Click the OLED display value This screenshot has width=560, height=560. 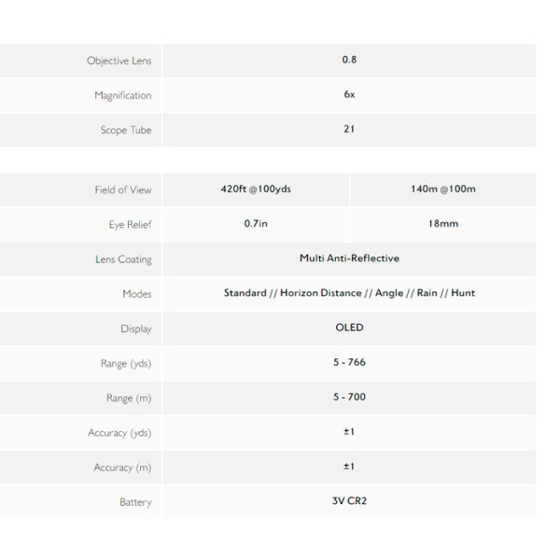tap(349, 328)
